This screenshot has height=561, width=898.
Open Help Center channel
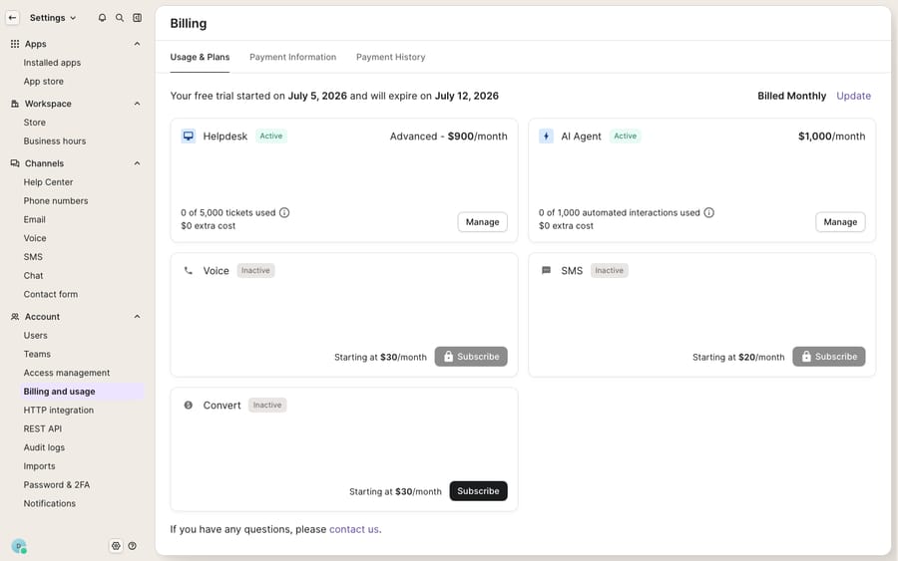[48, 182]
